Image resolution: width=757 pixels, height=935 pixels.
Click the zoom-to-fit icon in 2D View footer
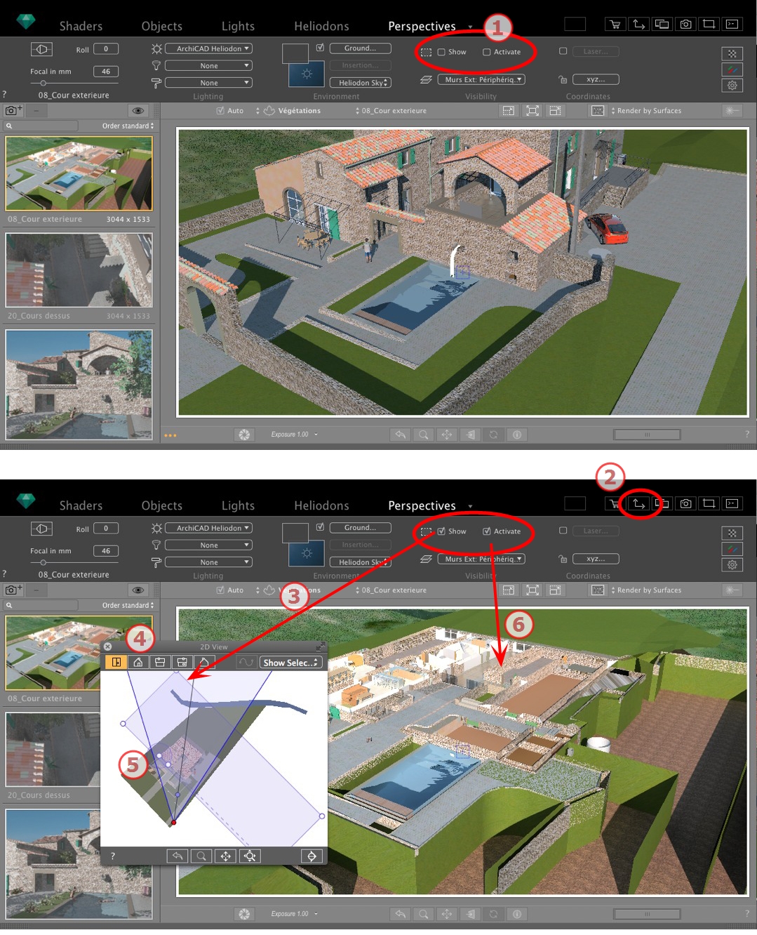click(250, 856)
